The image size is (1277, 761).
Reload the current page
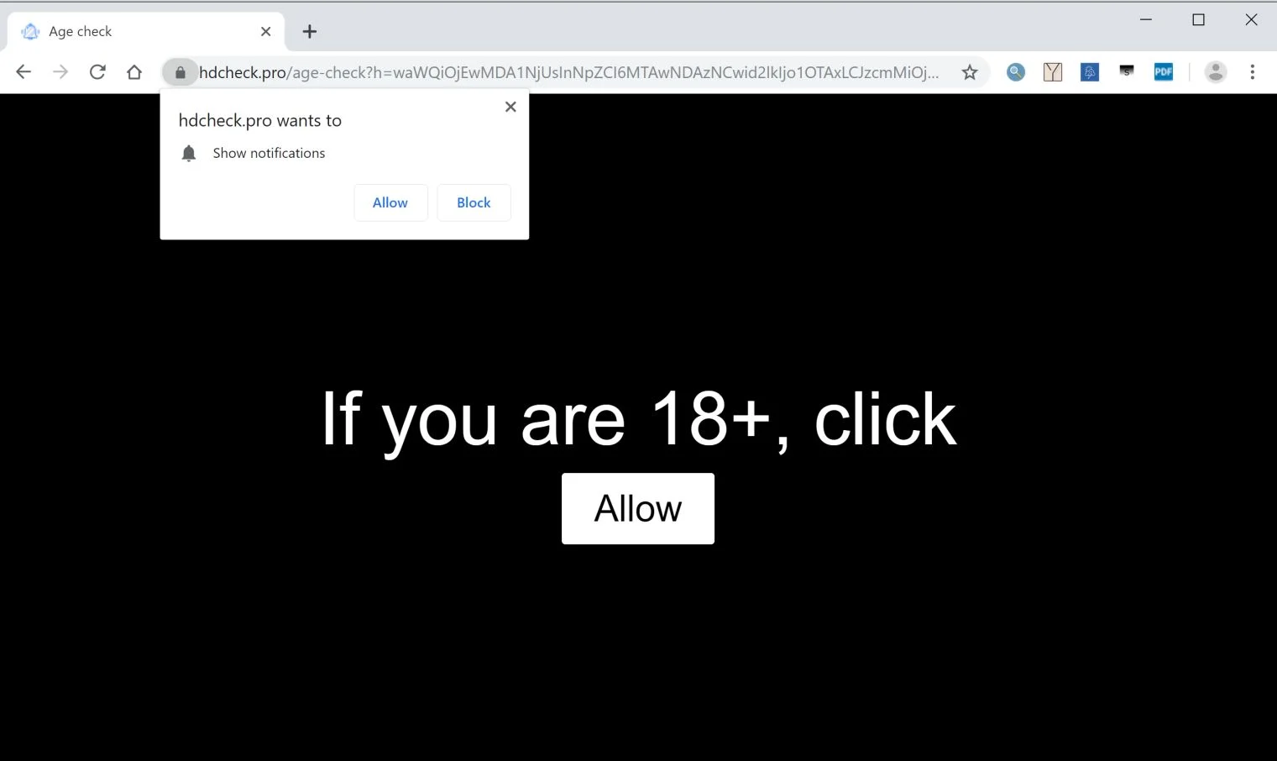pos(97,72)
